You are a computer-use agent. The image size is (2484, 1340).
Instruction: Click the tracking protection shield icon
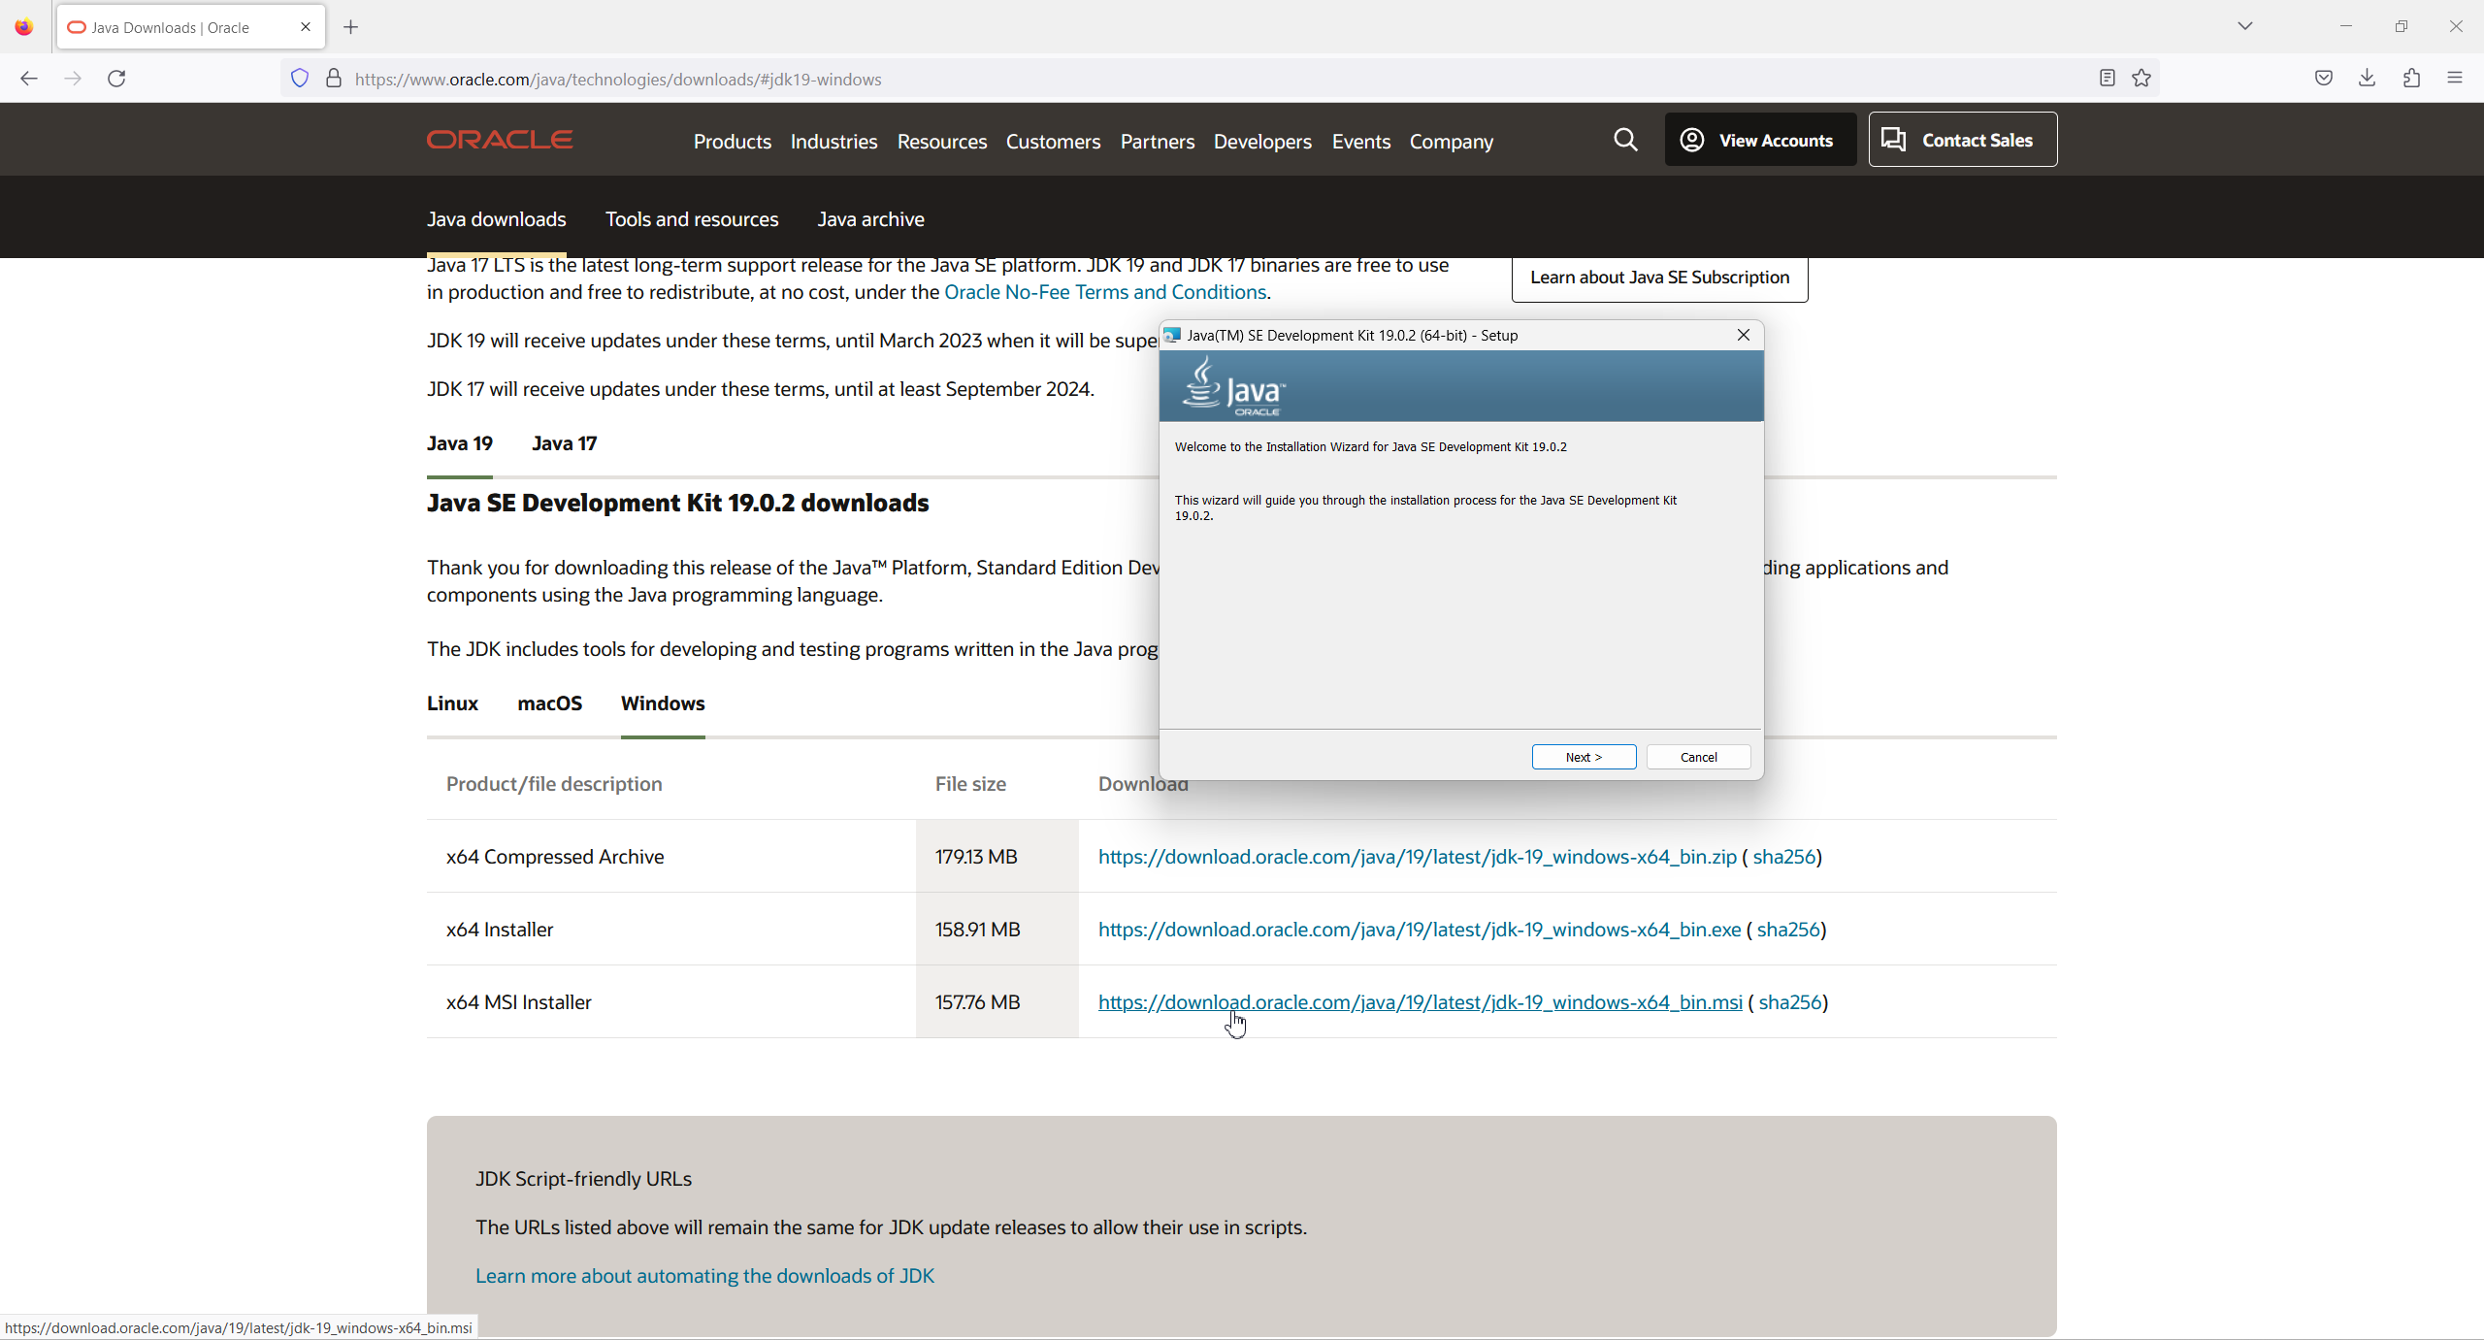click(300, 79)
